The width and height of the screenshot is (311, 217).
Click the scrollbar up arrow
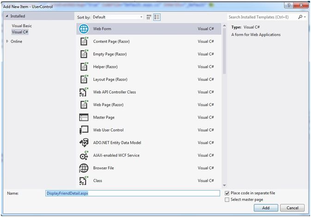pyautogui.click(x=224, y=25)
